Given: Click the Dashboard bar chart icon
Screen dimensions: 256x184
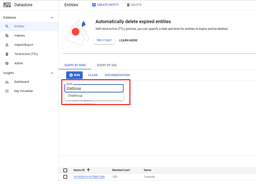Looking at the screenshot, I should [7, 82].
